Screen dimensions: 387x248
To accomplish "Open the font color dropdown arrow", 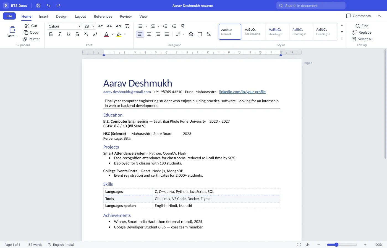I will 113,34.
